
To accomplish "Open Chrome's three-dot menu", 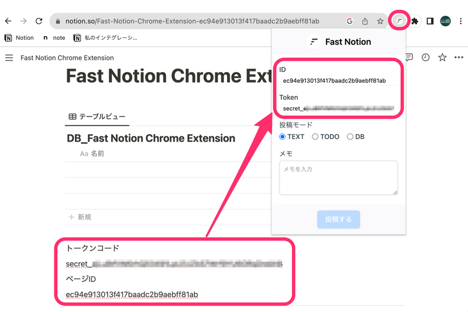I will pyautogui.click(x=461, y=21).
